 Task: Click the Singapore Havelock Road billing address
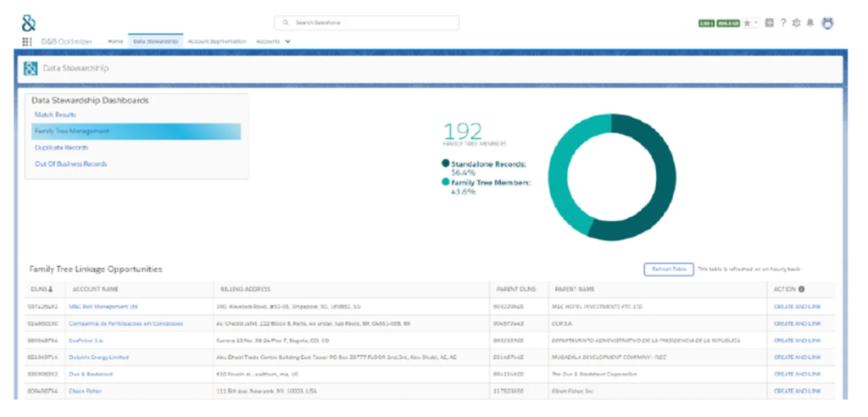pyautogui.click(x=288, y=306)
